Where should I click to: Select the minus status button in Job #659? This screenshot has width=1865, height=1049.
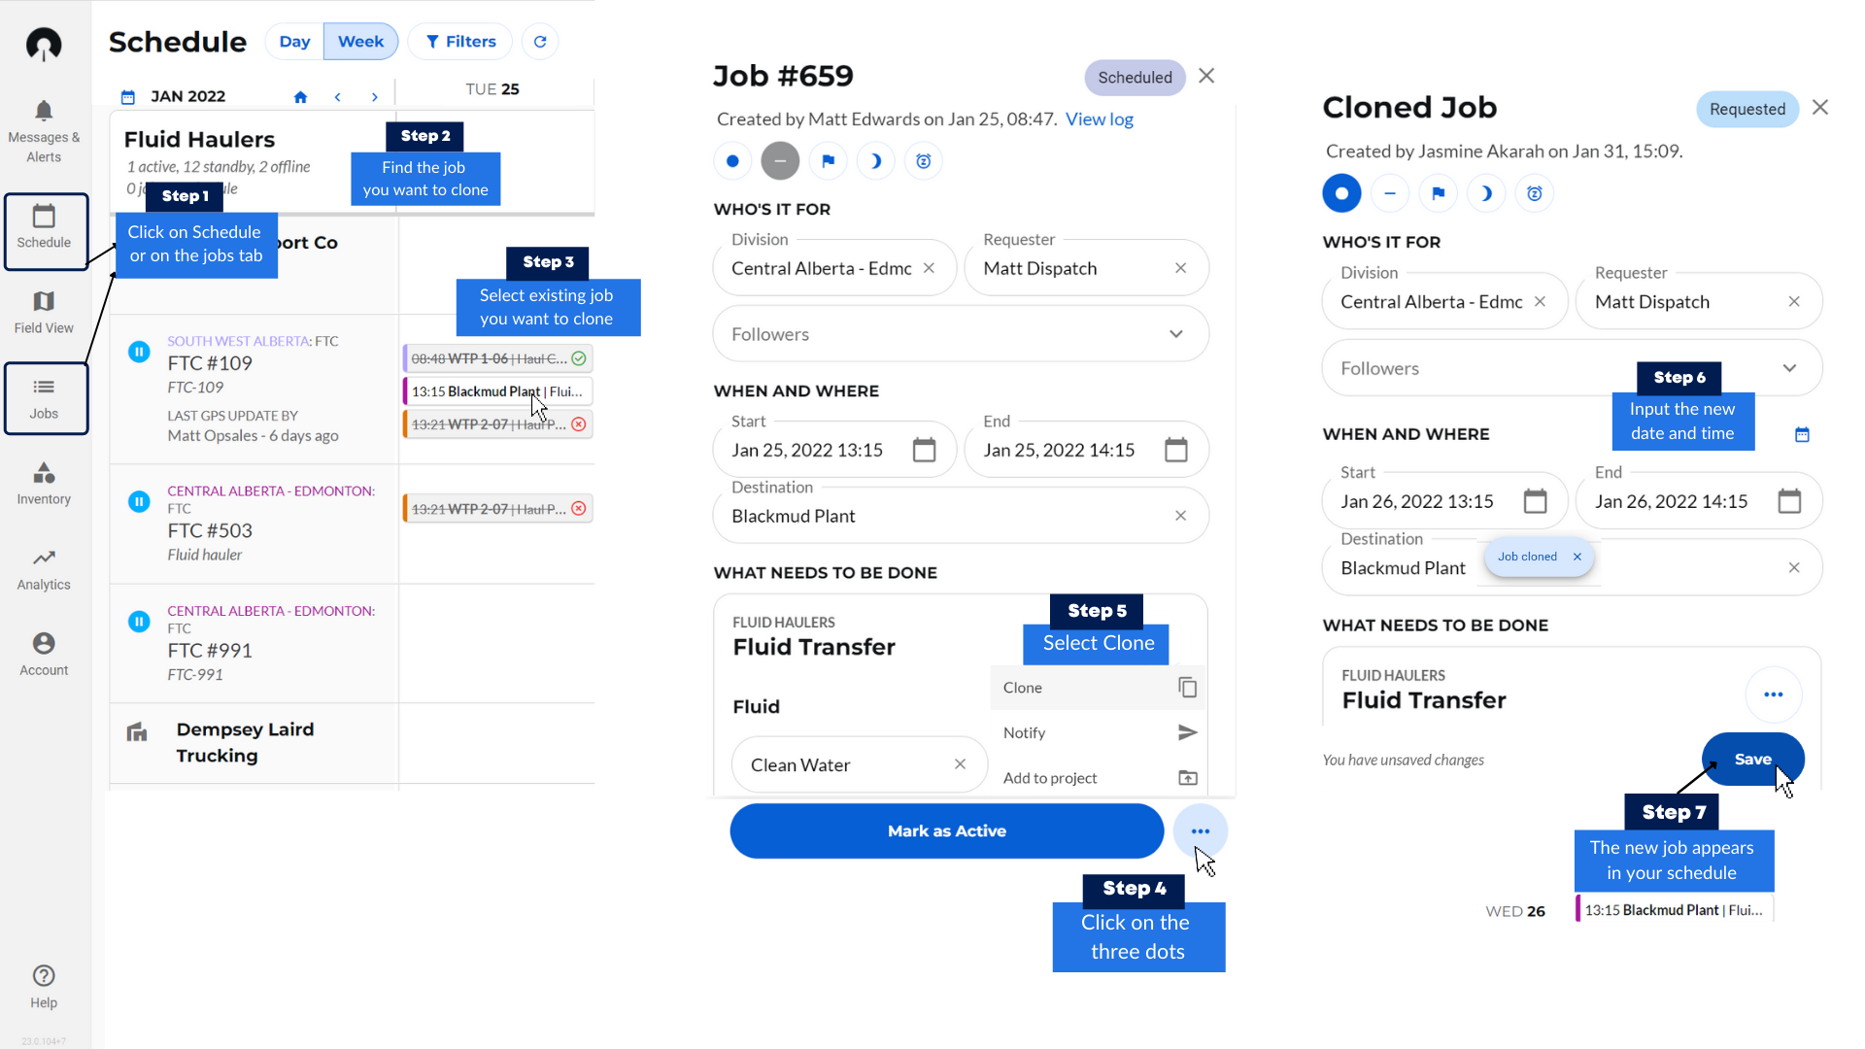pos(780,161)
